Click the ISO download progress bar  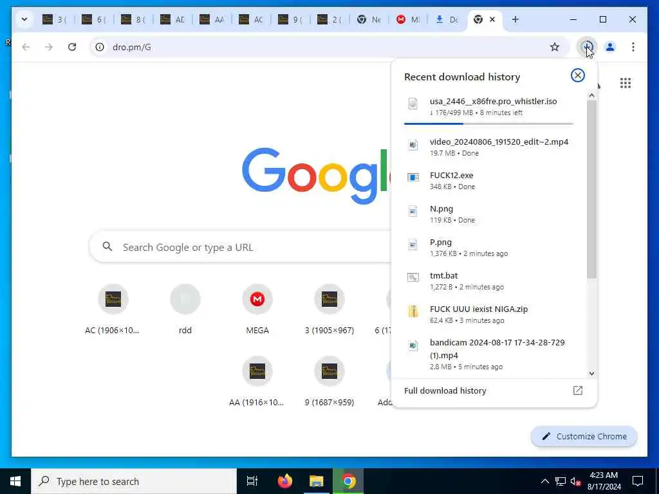coord(489,123)
